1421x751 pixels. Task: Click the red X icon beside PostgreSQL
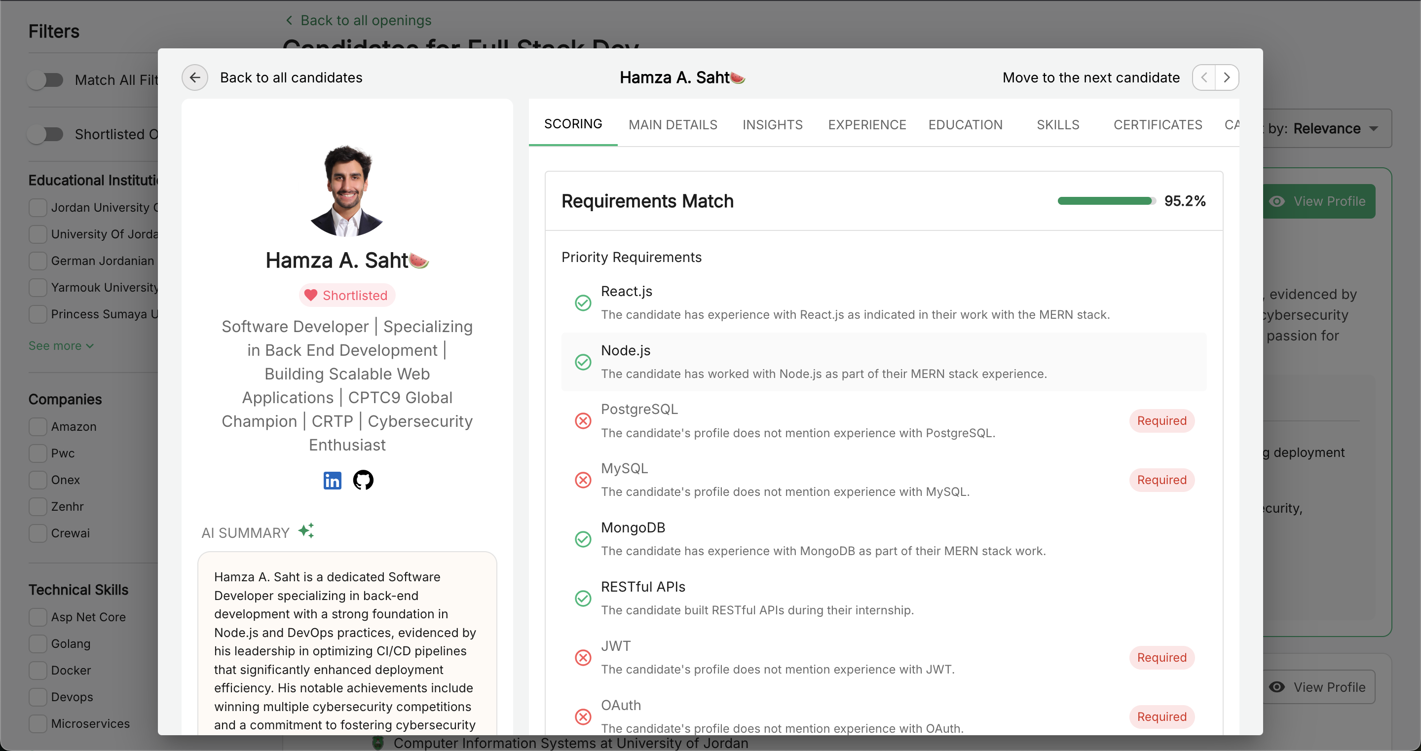[x=583, y=421]
